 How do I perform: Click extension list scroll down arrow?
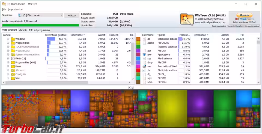pos(258,82)
